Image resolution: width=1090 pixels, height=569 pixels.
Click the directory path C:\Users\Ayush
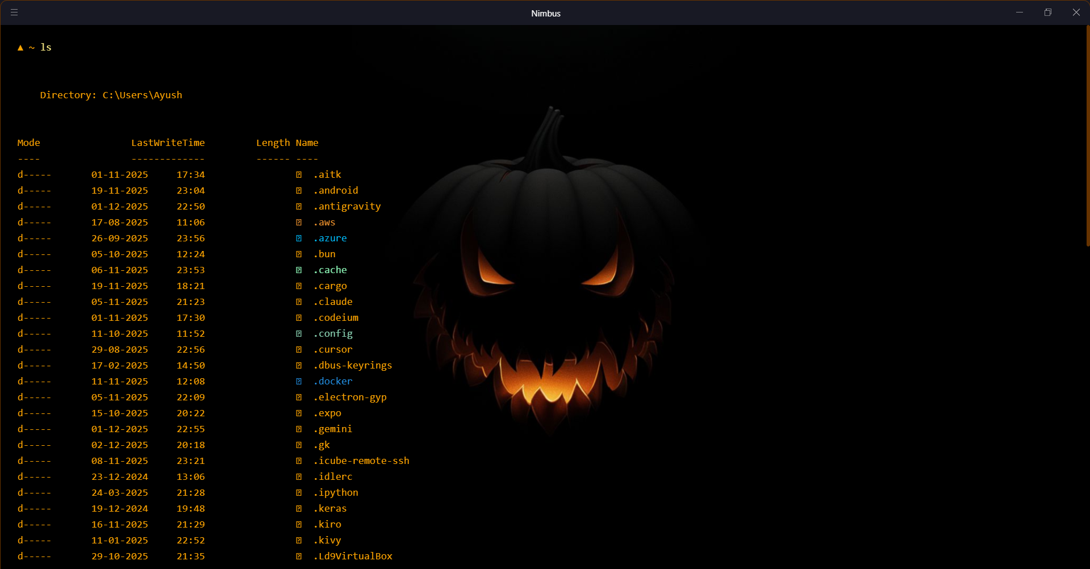click(143, 95)
